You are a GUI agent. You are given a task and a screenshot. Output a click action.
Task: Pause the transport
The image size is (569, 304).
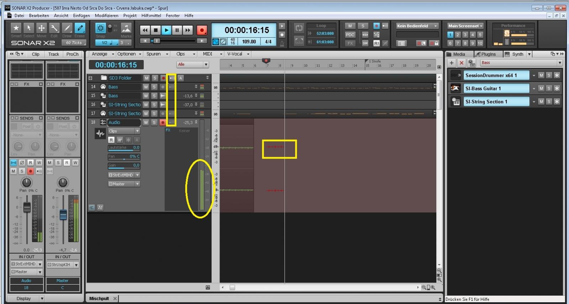[x=177, y=30]
